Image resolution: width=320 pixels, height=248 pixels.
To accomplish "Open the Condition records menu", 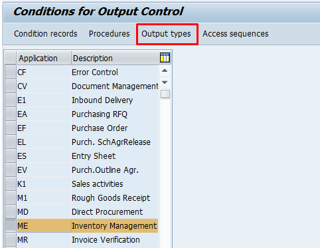I will tap(46, 34).
